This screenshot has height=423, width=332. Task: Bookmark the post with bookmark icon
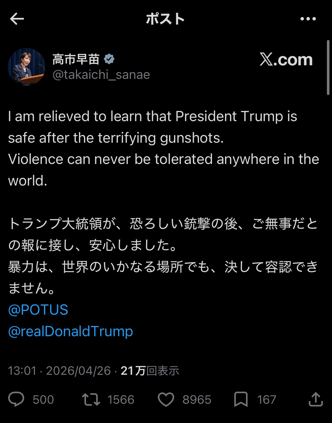[241, 399]
